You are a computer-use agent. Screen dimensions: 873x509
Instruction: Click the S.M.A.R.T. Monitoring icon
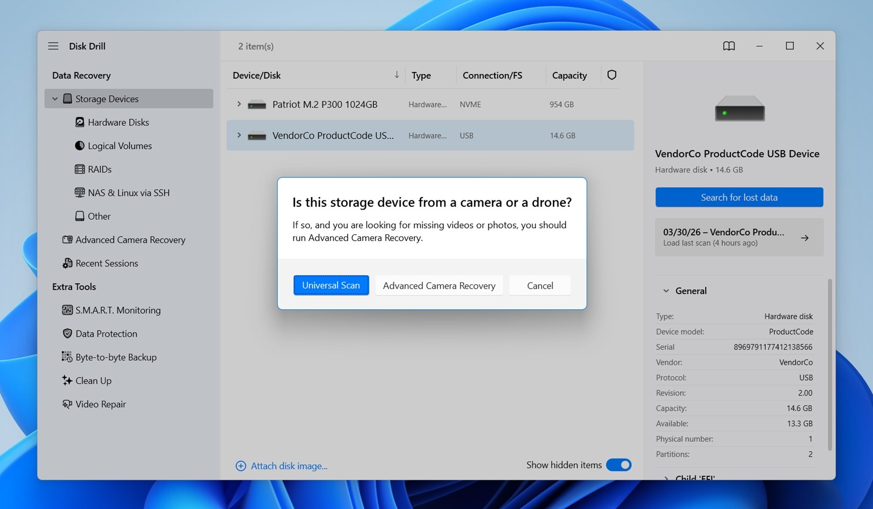[x=67, y=310]
